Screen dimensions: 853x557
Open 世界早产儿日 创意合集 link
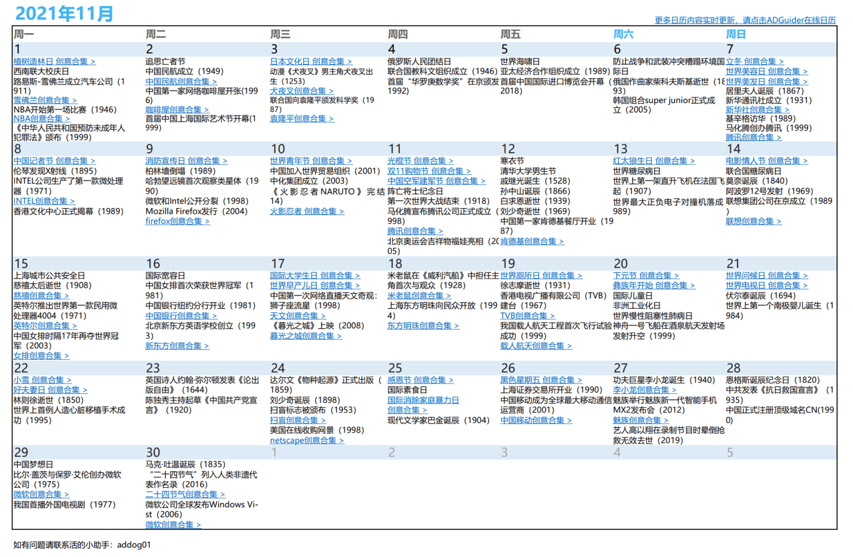pos(315,286)
